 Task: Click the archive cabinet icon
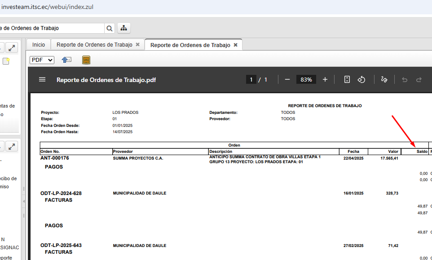click(x=86, y=60)
